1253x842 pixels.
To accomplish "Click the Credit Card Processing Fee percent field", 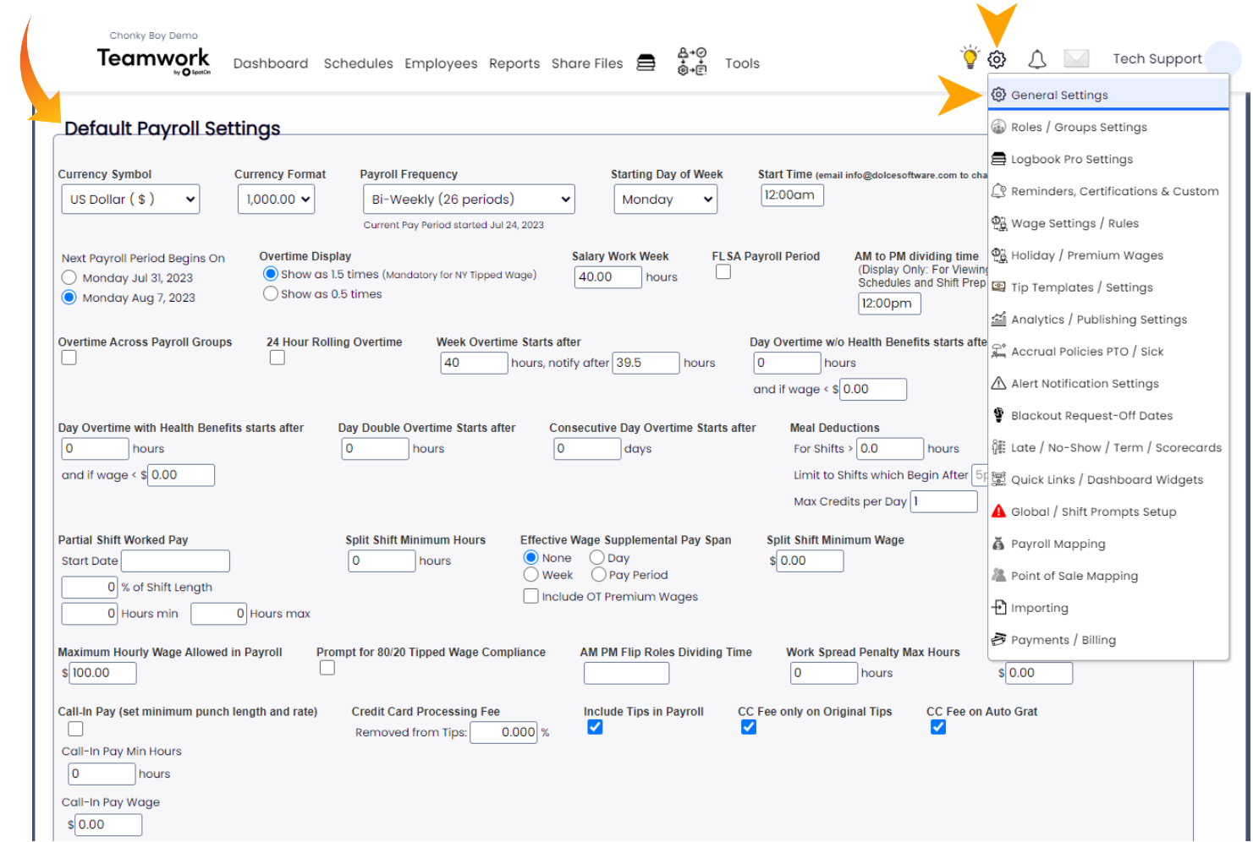I will [x=504, y=732].
